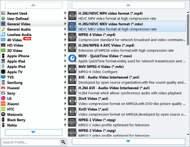Click the Search Profile input field
Screen dimensions: 190x147
[30, 142]
